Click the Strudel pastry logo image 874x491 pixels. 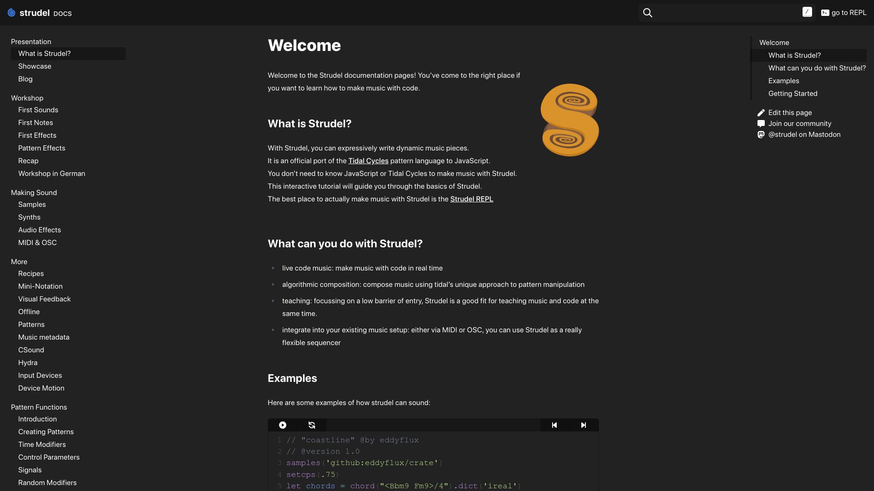click(x=569, y=120)
